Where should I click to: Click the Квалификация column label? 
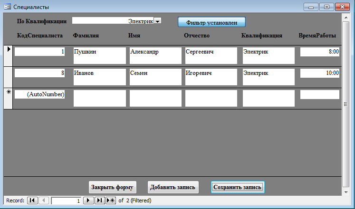pyautogui.click(x=262, y=36)
